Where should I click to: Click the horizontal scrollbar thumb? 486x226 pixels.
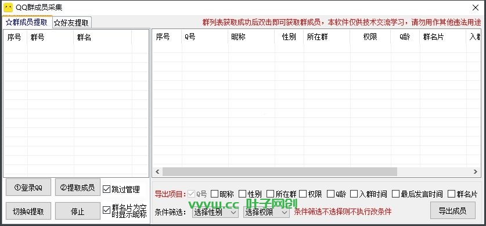pos(279,171)
